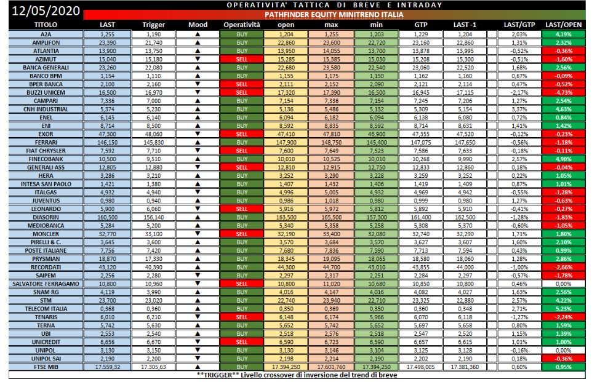Click the FINECOBANK 4,90% cell

pyautogui.click(x=563, y=159)
